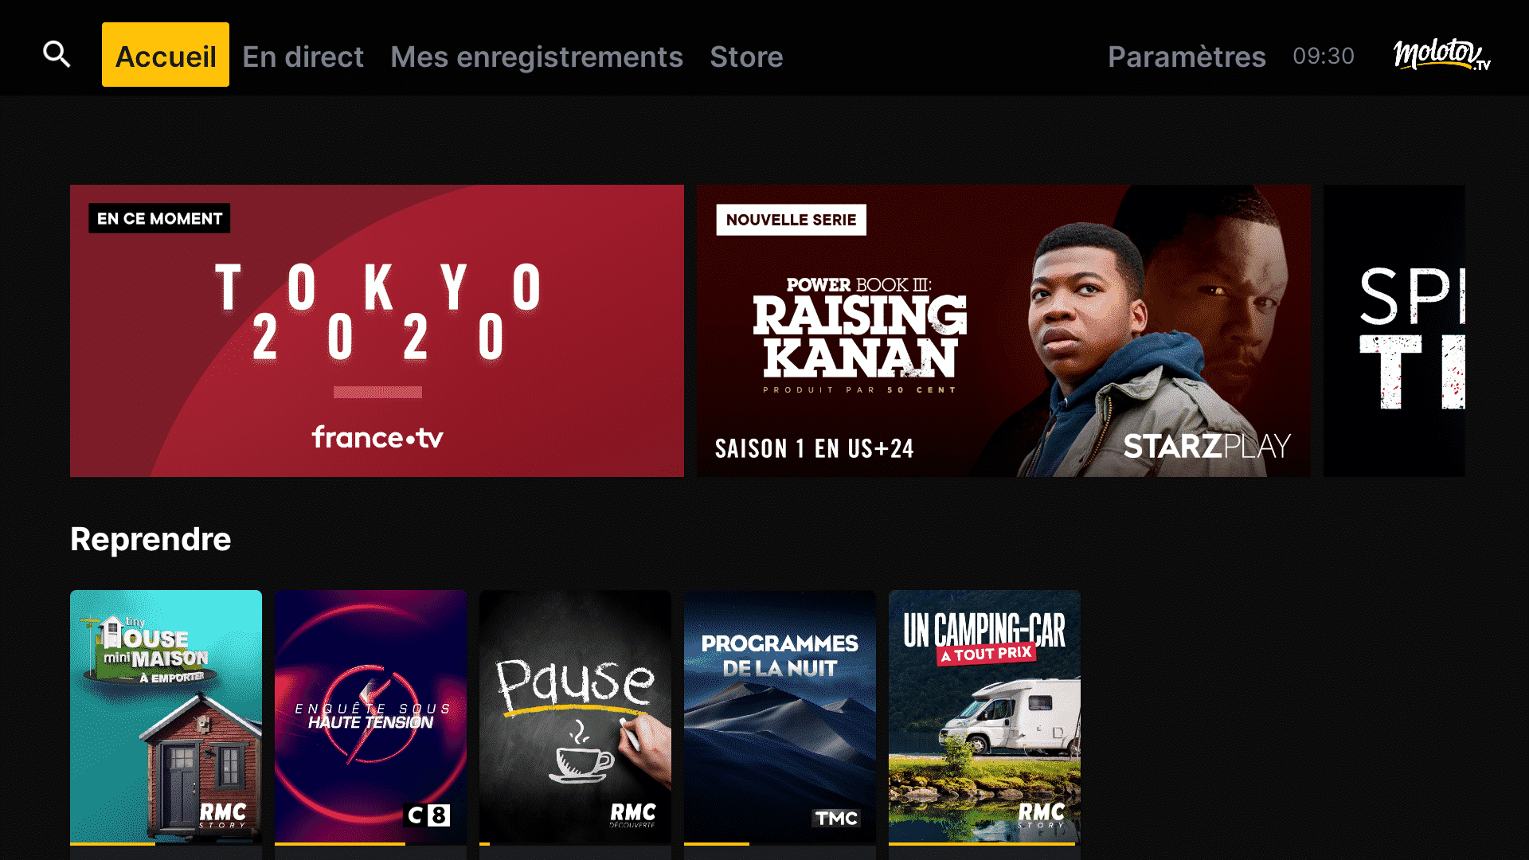Resume the Pause RMC Découverte program
The width and height of the screenshot is (1529, 860).
[575, 717]
